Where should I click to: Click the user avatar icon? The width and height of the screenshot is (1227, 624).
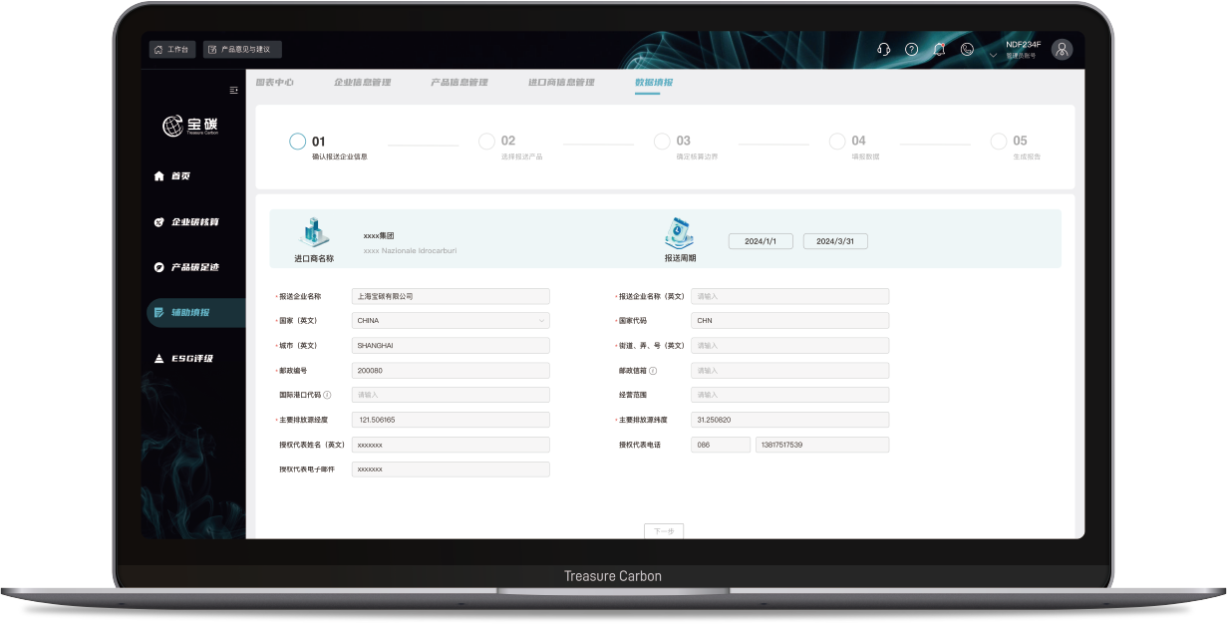point(1062,49)
